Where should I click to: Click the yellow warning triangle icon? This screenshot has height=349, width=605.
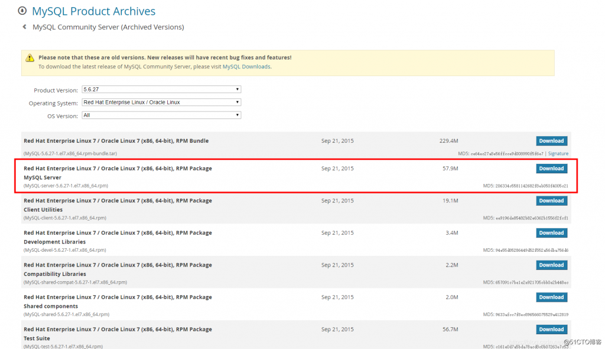click(30, 58)
